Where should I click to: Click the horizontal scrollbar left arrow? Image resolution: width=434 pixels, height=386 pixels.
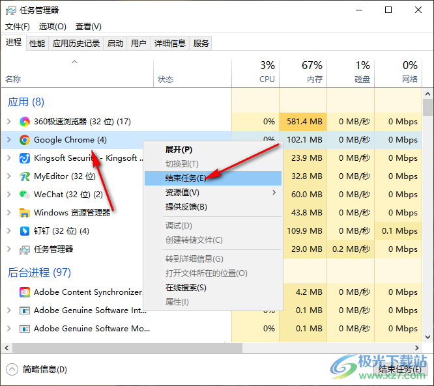tap(7, 348)
